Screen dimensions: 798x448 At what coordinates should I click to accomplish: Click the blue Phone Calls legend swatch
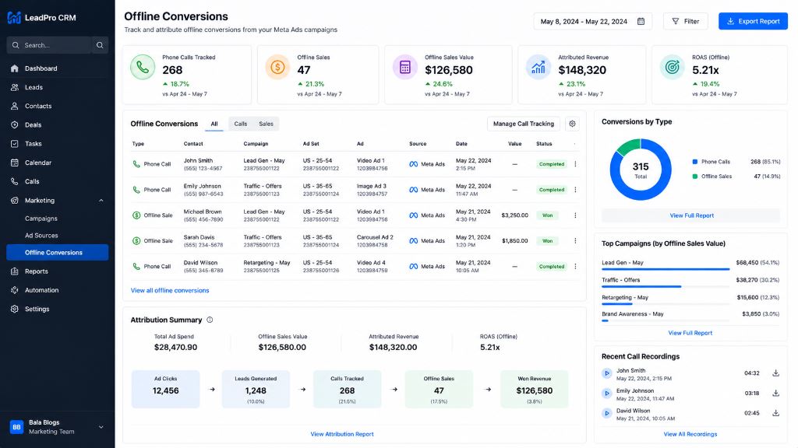tap(694, 162)
